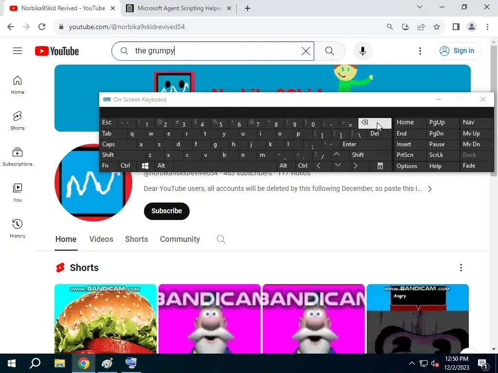The image size is (498, 373).
Task: Open the Chrome three-dot menu
Action: pos(487,27)
